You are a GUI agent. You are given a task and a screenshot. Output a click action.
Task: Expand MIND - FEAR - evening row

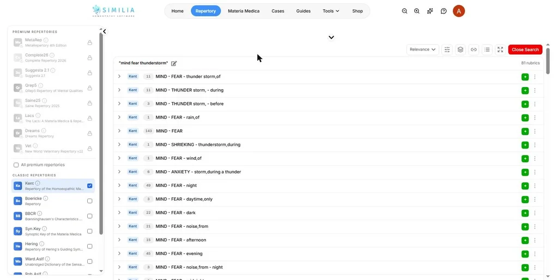[119, 253]
